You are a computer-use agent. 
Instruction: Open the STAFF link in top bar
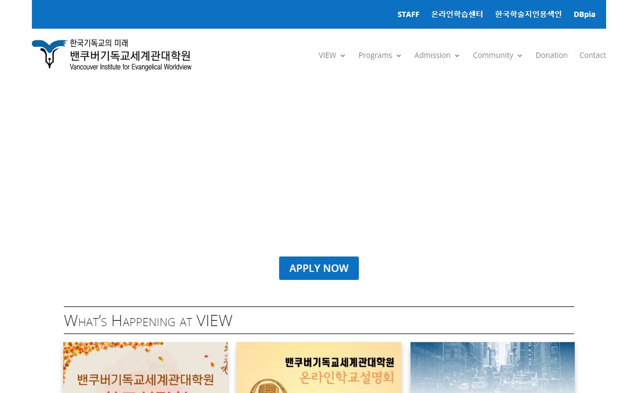[x=408, y=14]
